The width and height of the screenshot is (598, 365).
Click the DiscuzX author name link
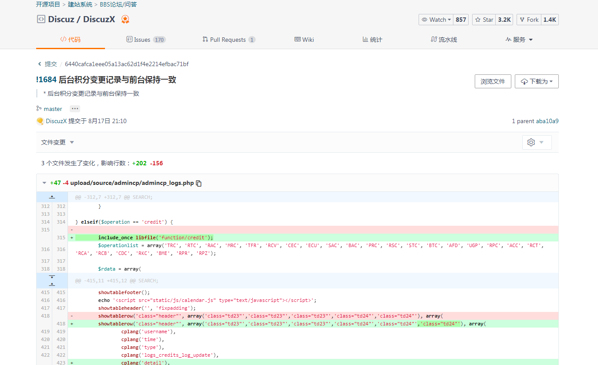(56, 121)
